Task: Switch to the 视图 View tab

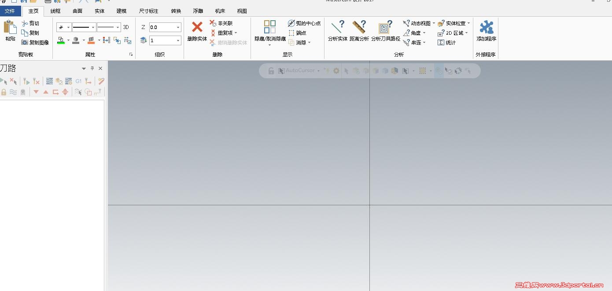Action: (x=242, y=11)
